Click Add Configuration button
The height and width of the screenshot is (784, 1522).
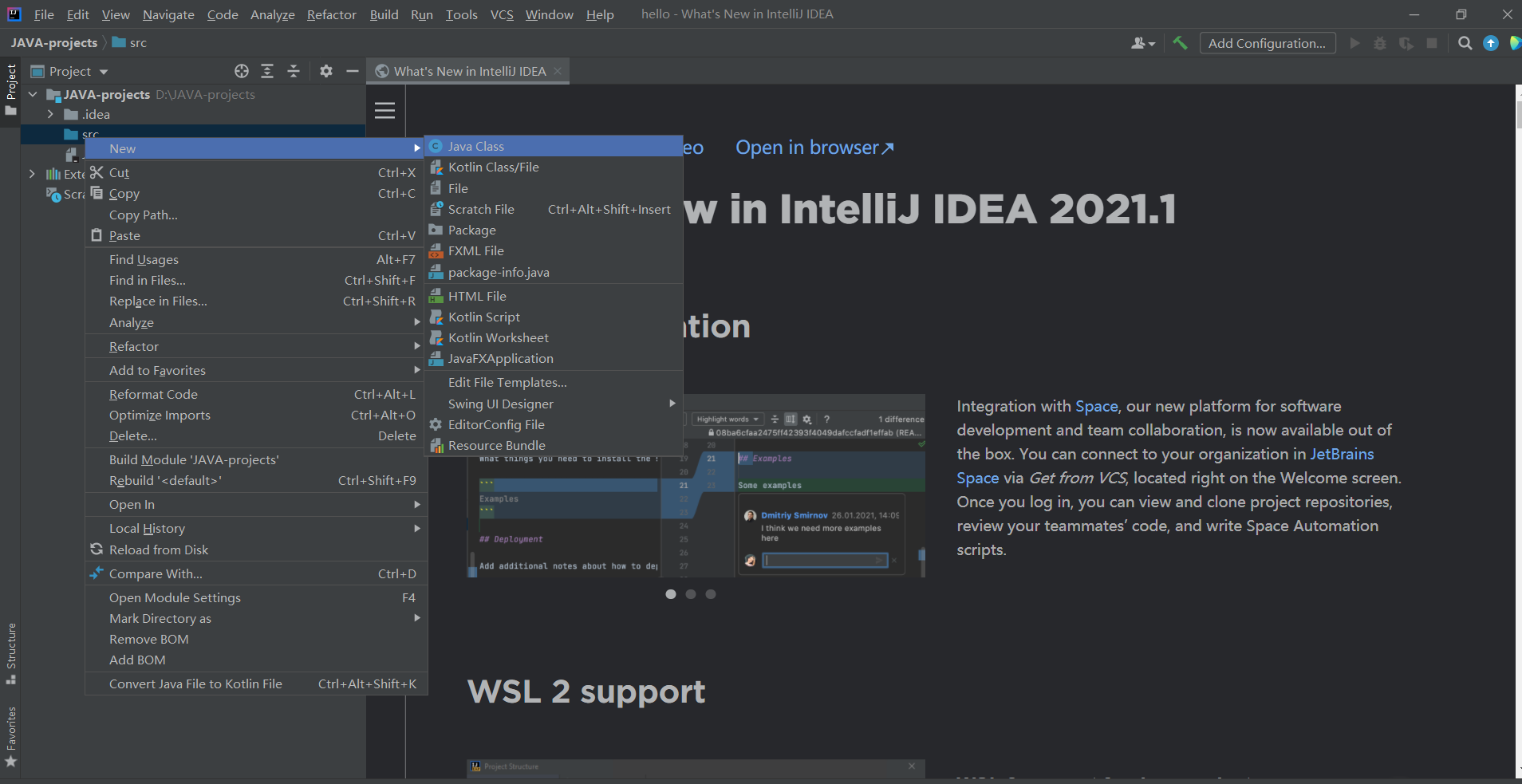1267,43
